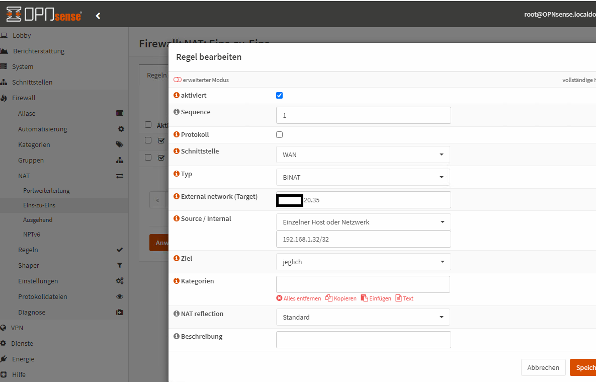Tick the select-all checkbox in table header
This screenshot has width=596, height=382.
tap(148, 125)
